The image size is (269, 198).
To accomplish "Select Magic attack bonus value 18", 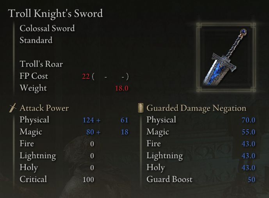I will click(125, 132).
